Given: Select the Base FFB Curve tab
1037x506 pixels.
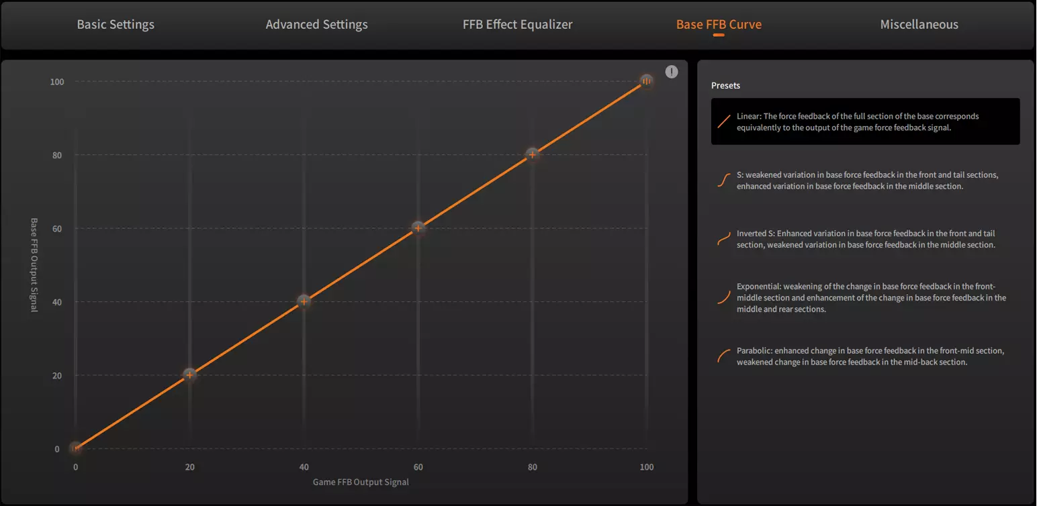Looking at the screenshot, I should [x=719, y=25].
